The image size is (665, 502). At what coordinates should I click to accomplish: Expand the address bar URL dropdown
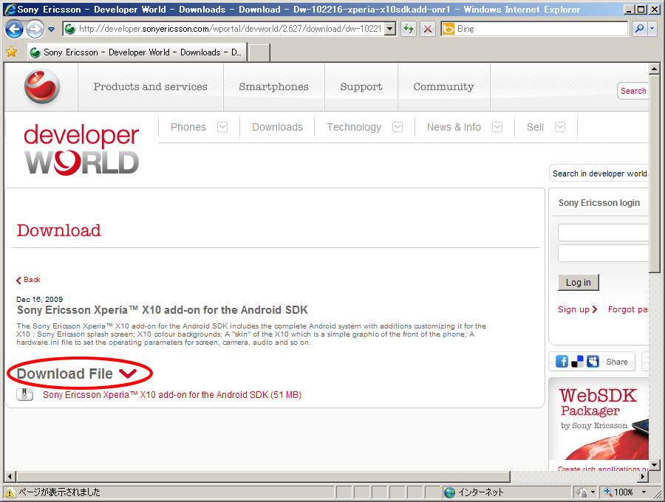(390, 29)
